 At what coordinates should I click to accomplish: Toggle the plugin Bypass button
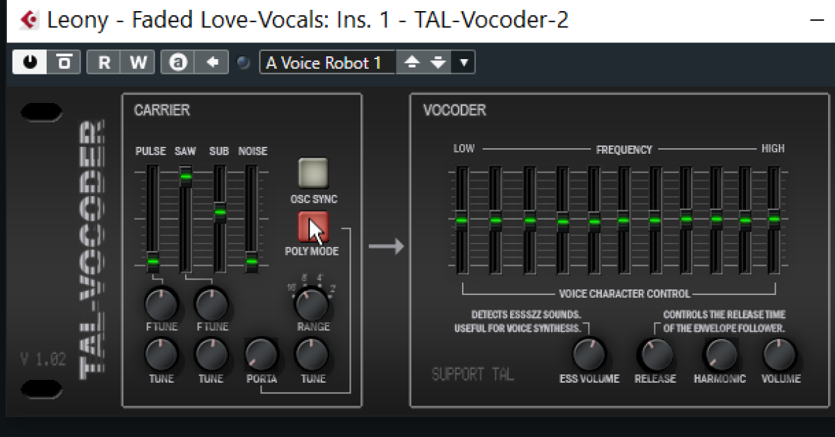[64, 63]
